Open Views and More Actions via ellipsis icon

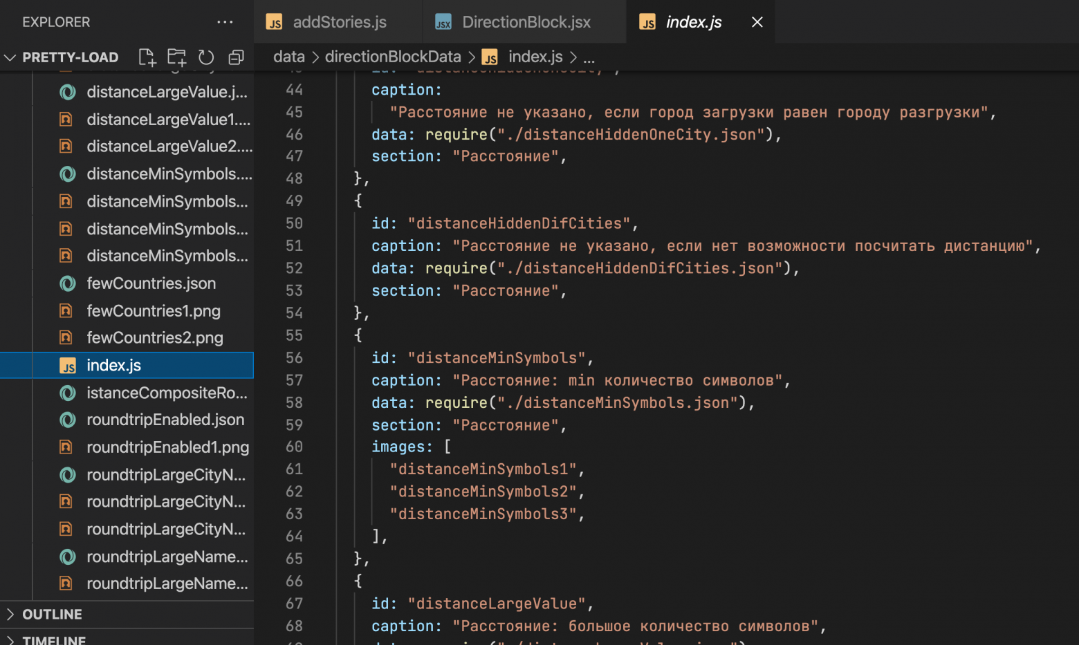[225, 22]
